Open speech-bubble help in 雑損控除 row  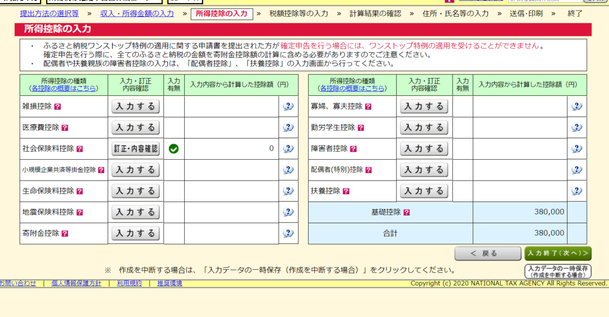click(x=288, y=107)
